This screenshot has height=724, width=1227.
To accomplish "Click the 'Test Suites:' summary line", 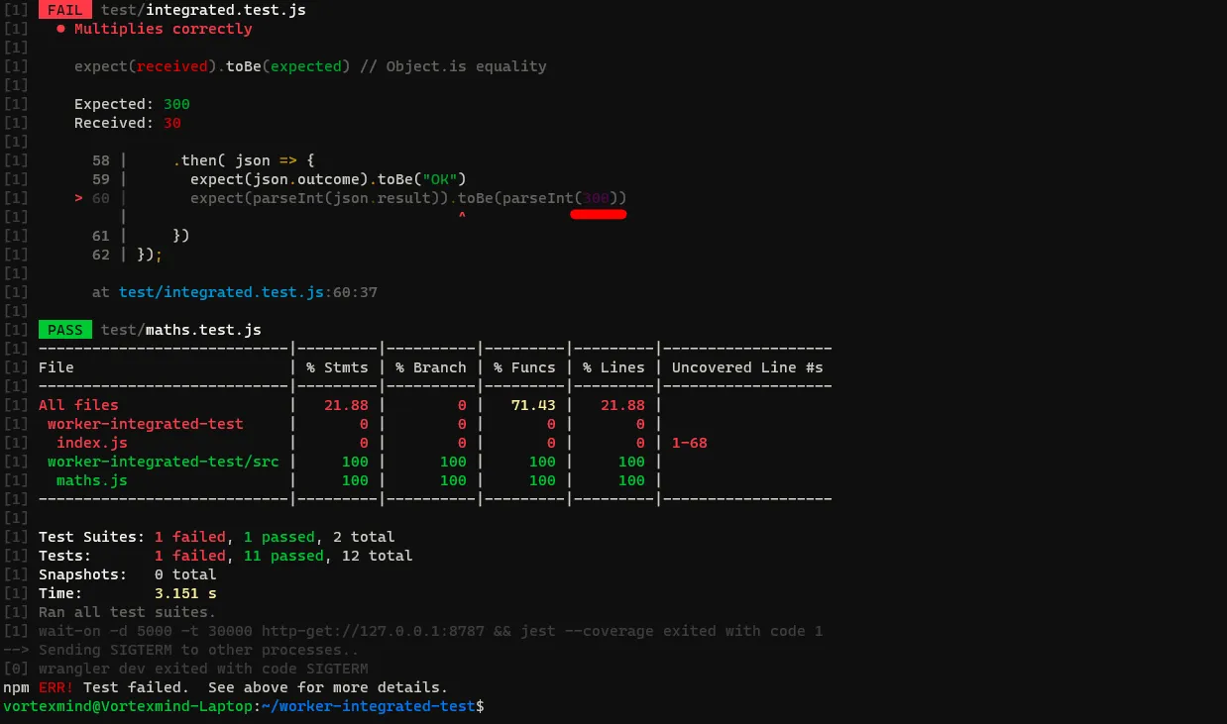I will tap(216, 537).
